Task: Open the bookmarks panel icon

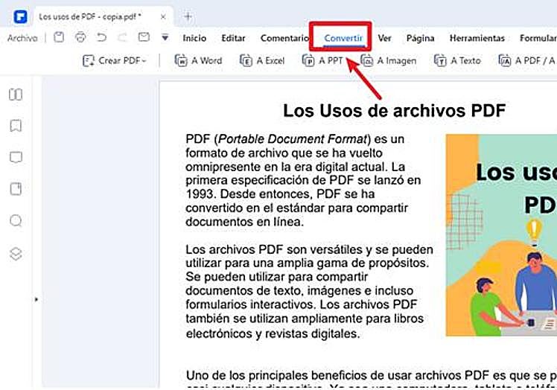Action: (x=15, y=126)
